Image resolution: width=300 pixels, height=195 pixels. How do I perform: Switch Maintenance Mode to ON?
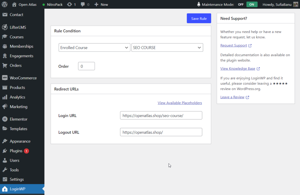tap(252, 4)
